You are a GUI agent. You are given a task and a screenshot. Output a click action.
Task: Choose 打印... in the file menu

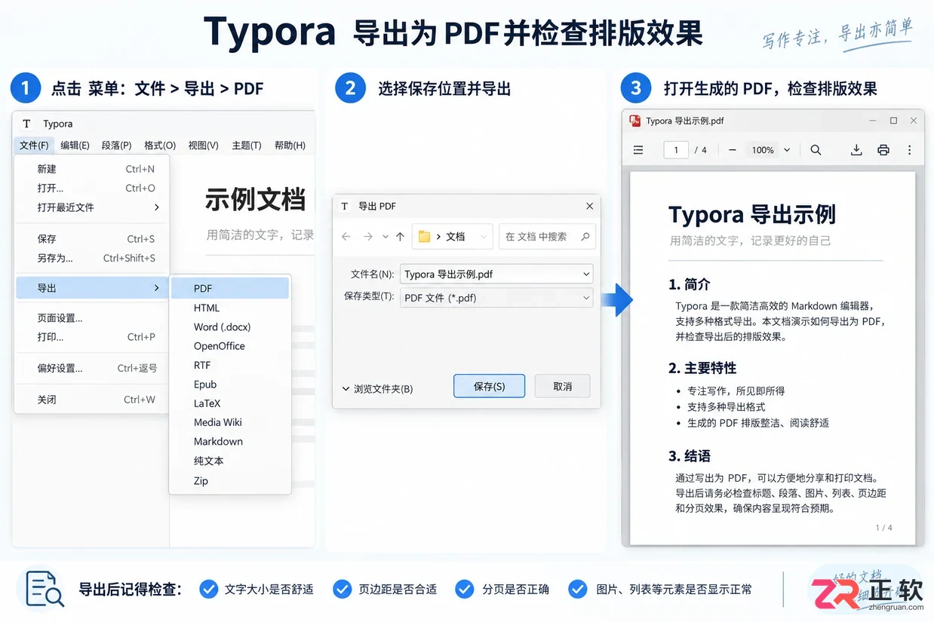[x=92, y=337]
